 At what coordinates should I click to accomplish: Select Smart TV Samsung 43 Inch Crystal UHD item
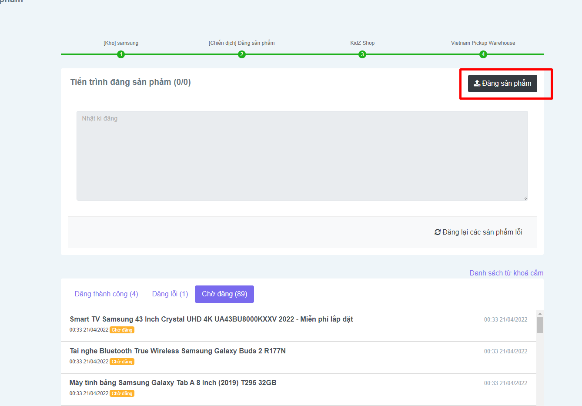point(298,326)
